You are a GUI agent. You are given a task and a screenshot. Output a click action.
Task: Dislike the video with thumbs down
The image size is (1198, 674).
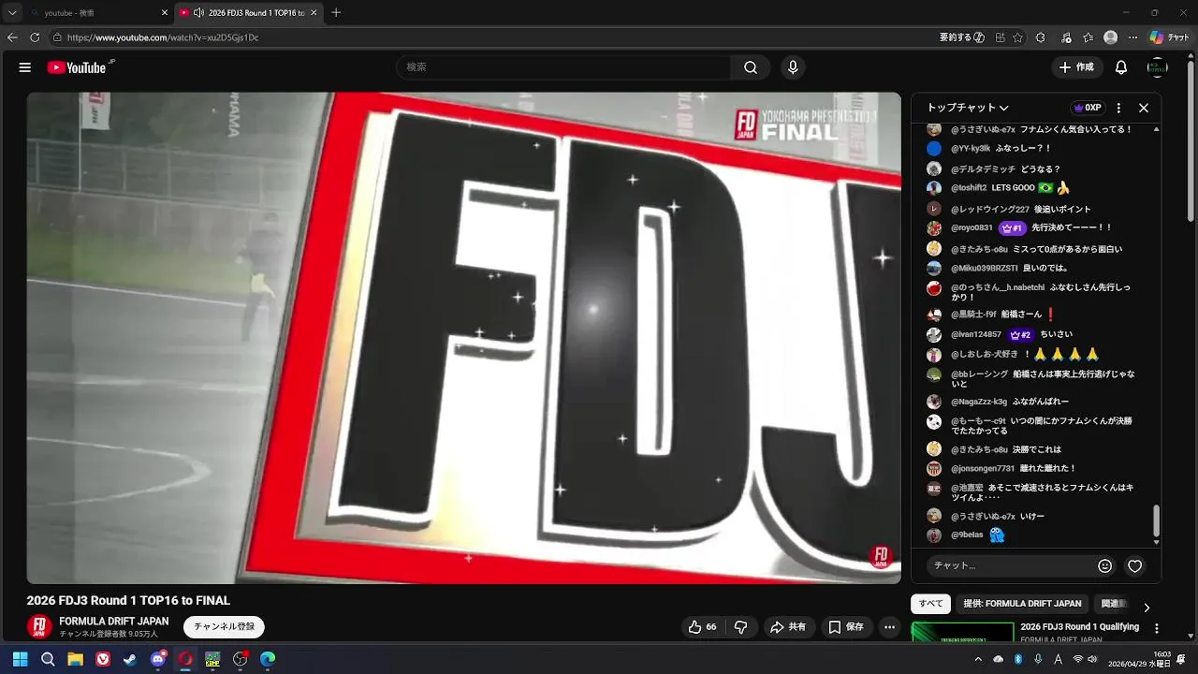[740, 627]
